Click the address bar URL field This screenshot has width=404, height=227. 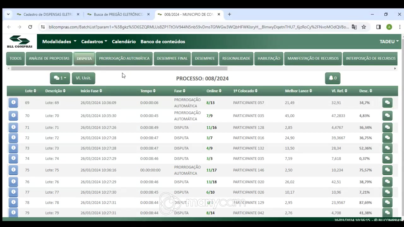click(x=199, y=27)
